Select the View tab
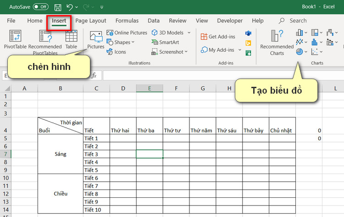 [x=202, y=21]
